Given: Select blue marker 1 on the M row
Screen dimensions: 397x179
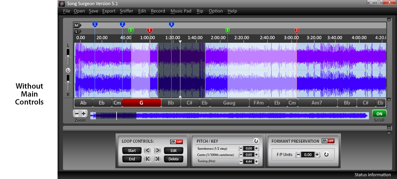Looking at the screenshot, I should click(x=95, y=25).
